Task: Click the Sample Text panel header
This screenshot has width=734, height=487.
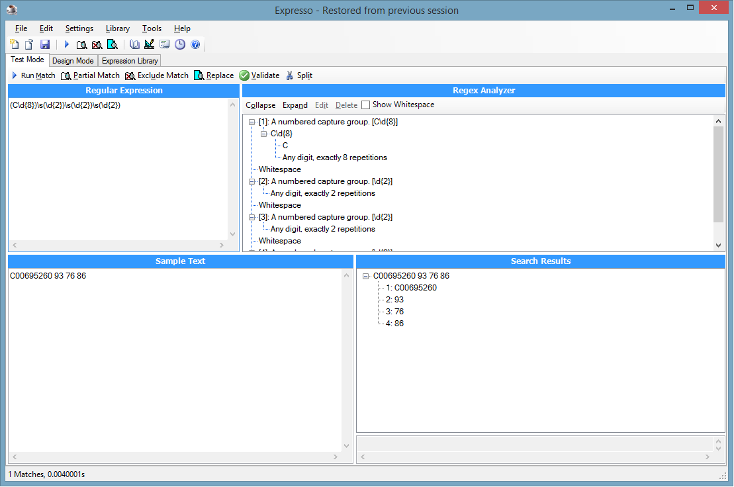Action: point(180,261)
